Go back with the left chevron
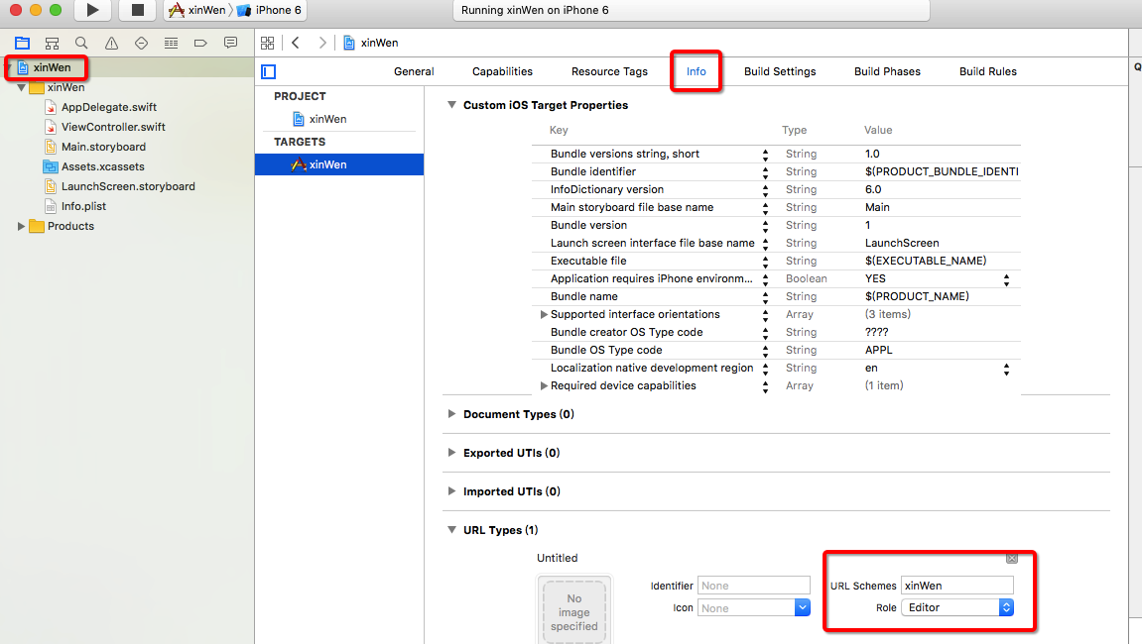 pyautogui.click(x=296, y=43)
